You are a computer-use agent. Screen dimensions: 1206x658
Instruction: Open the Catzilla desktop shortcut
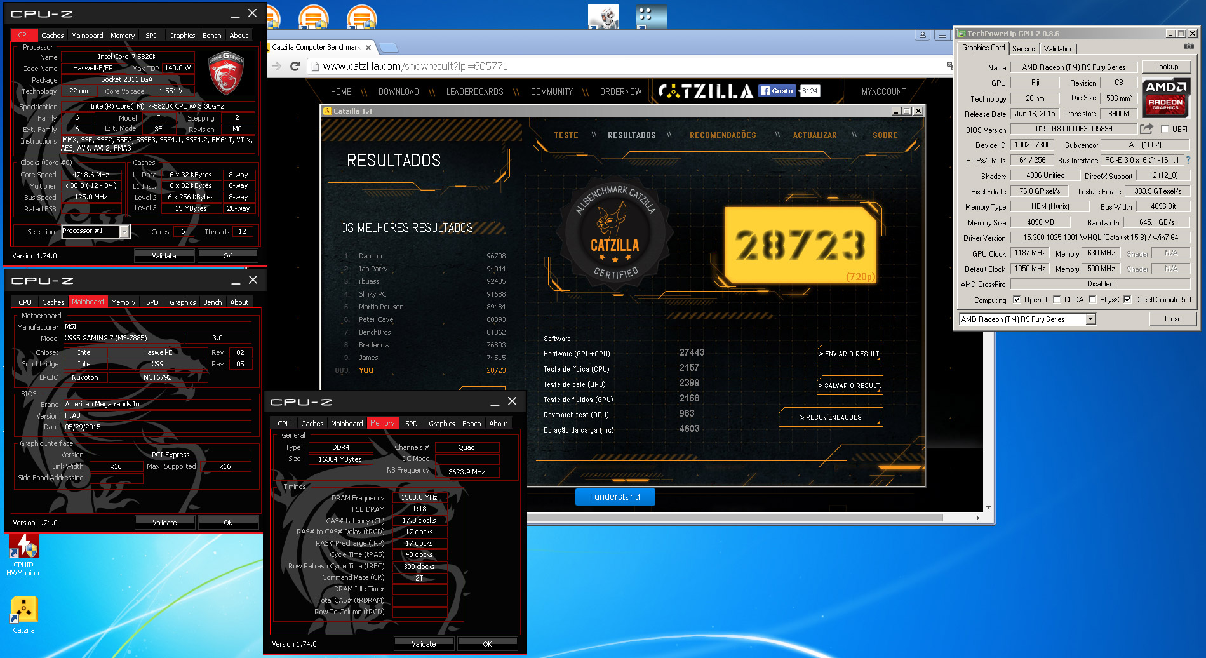coord(23,614)
